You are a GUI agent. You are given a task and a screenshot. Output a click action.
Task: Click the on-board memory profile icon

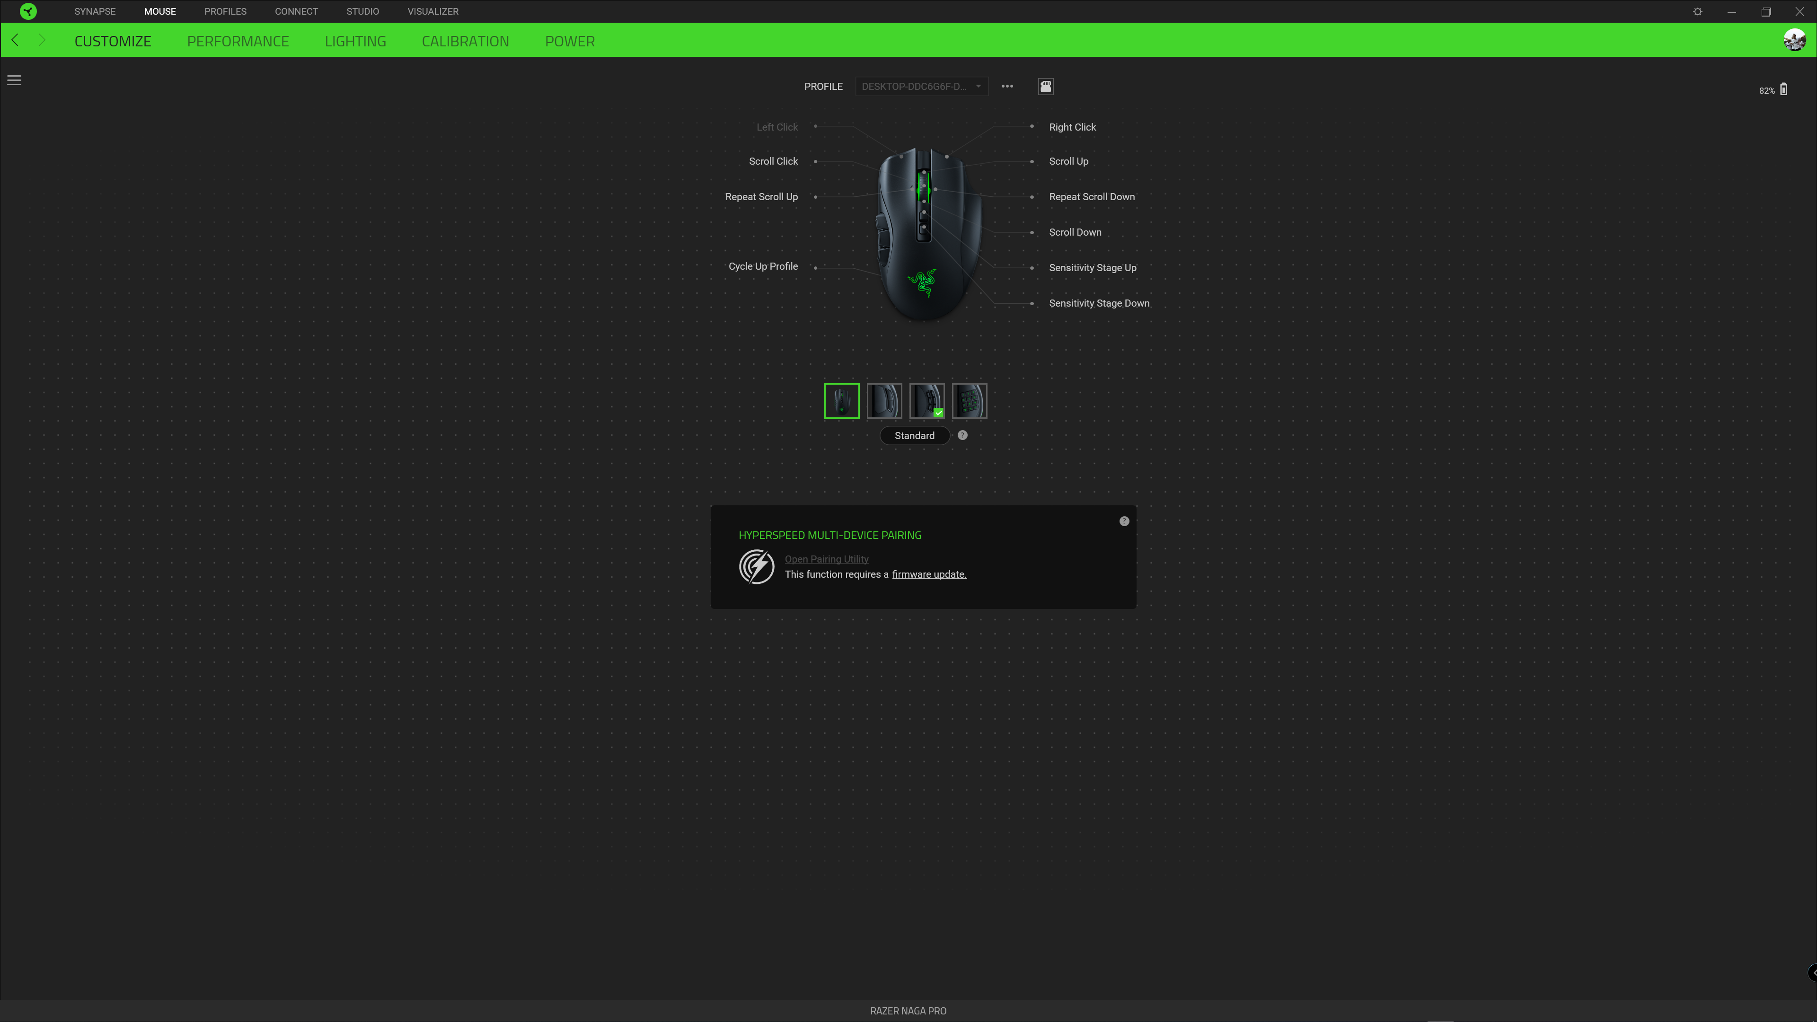click(1045, 86)
